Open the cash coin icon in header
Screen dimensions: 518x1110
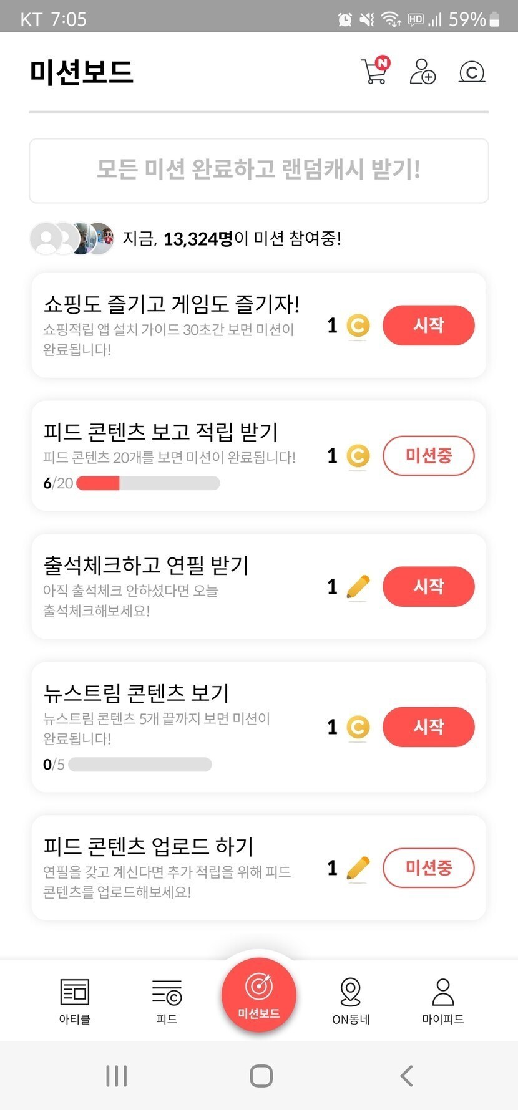pyautogui.click(x=471, y=72)
